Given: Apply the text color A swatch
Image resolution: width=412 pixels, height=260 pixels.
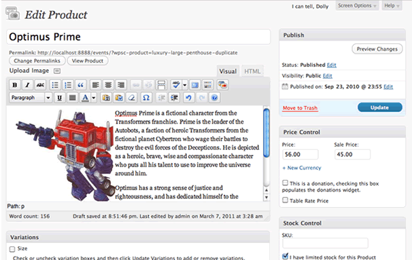Looking at the screenshot, I should (x=85, y=98).
